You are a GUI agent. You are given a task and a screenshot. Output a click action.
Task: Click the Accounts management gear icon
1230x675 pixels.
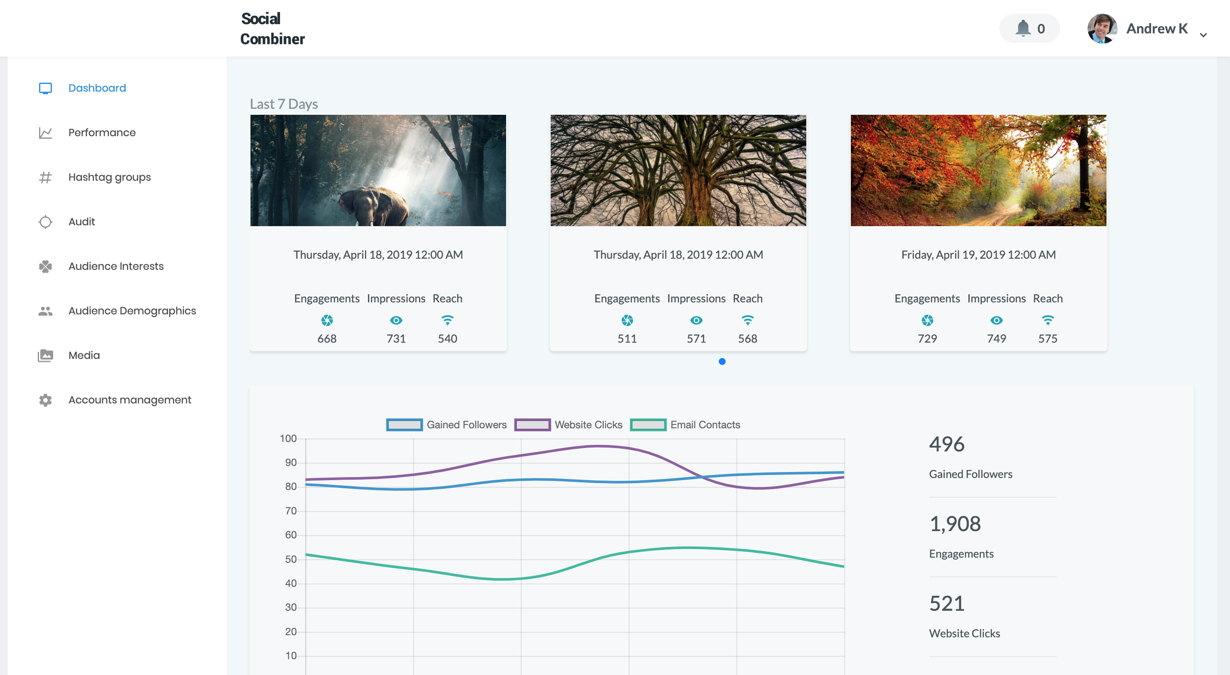point(45,400)
